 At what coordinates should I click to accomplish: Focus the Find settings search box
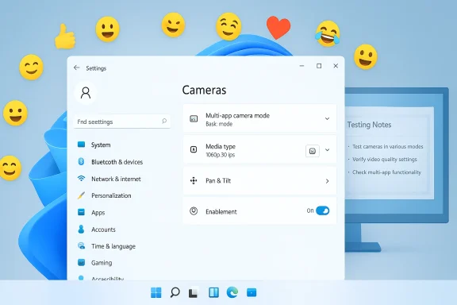(122, 122)
